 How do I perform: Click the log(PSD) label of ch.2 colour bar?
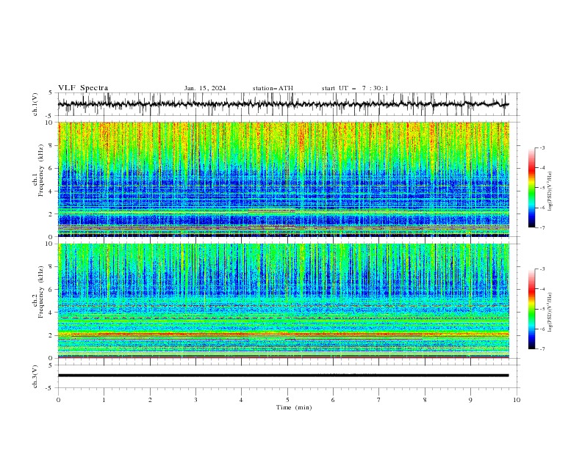[550, 312]
